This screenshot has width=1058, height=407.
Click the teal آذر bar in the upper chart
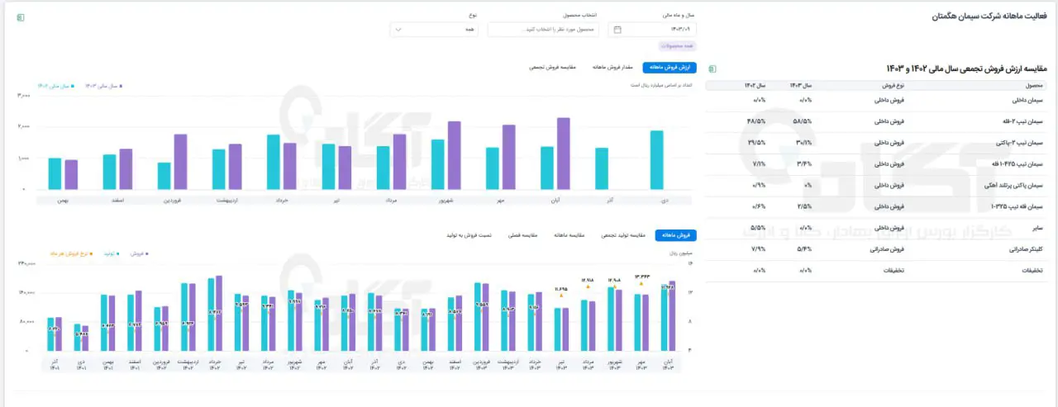pyautogui.click(x=602, y=168)
